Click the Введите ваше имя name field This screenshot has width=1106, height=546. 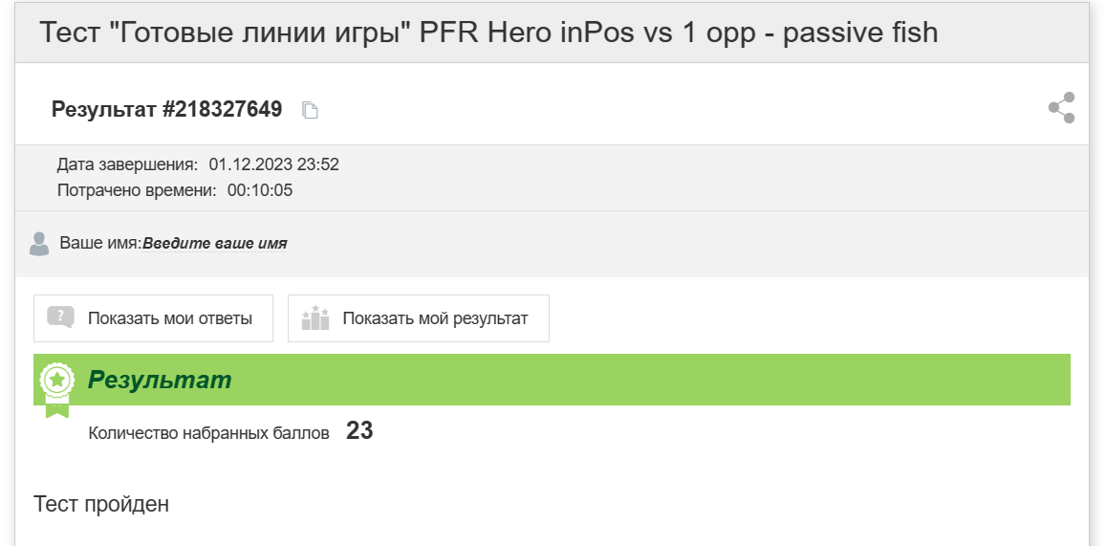pos(215,244)
